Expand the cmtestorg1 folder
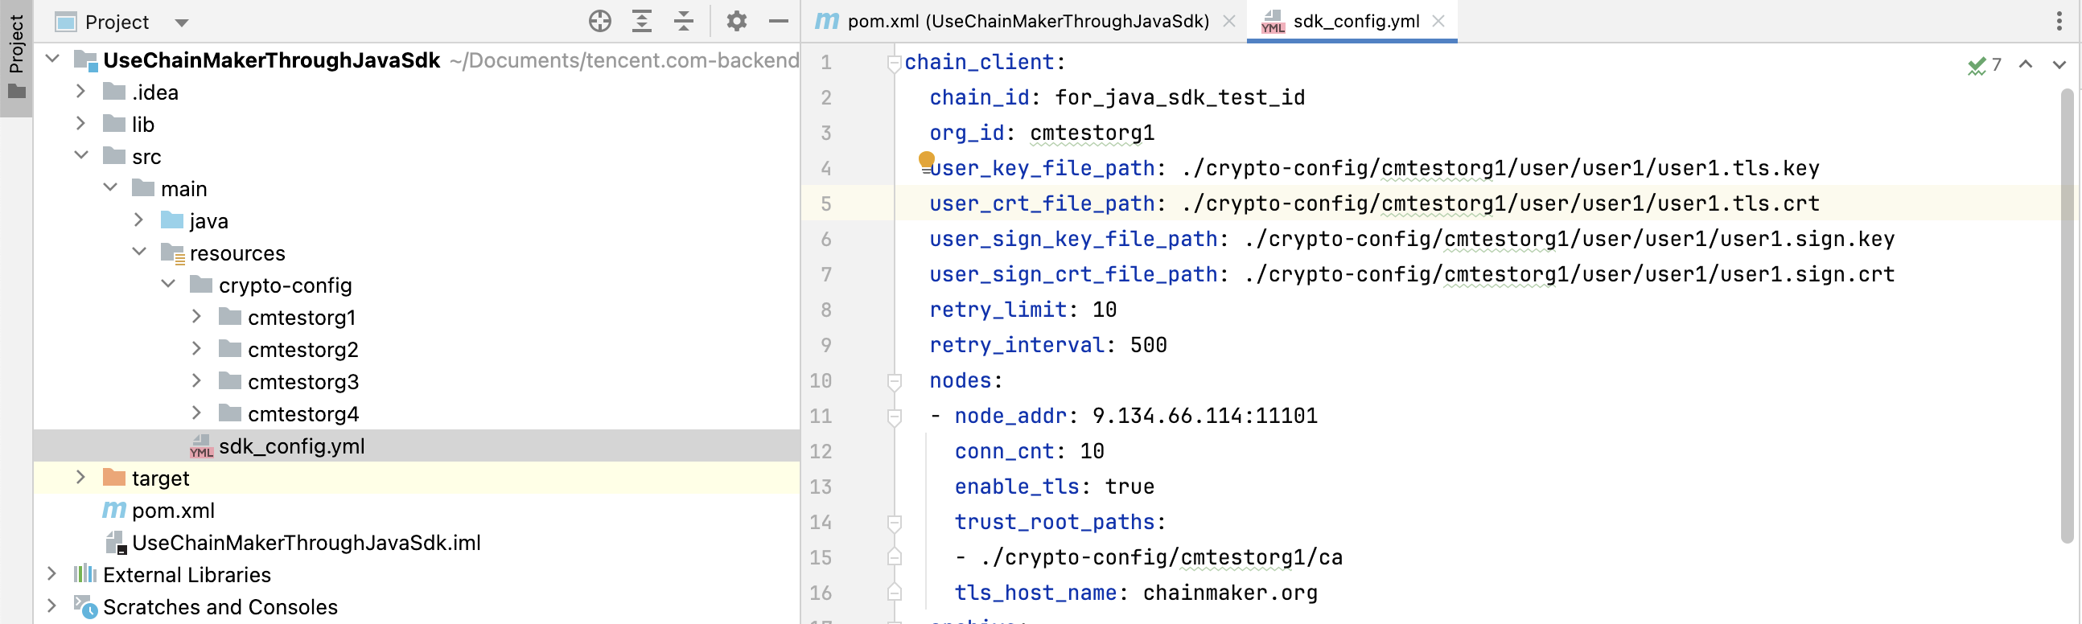Viewport: 2082px width, 624px height. coord(196,317)
